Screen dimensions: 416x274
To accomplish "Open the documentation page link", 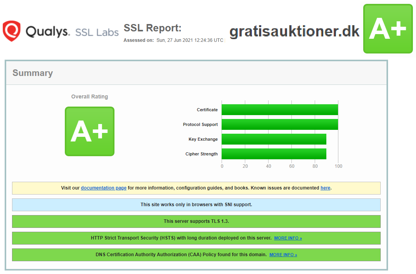I will coord(104,188).
